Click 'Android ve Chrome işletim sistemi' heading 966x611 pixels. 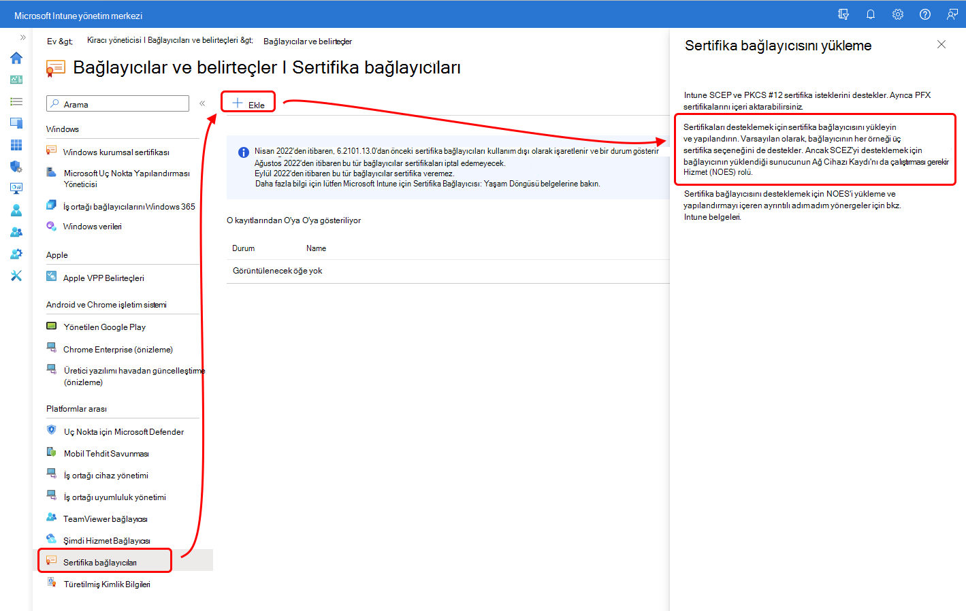coord(106,305)
